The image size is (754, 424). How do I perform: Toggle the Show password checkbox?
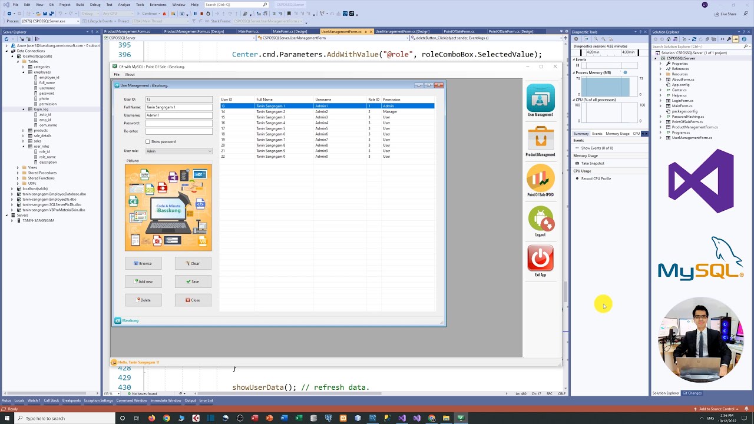click(x=148, y=142)
